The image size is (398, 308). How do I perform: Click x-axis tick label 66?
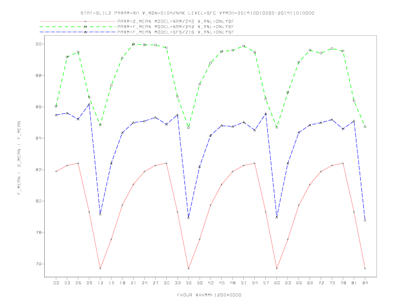click(x=299, y=283)
